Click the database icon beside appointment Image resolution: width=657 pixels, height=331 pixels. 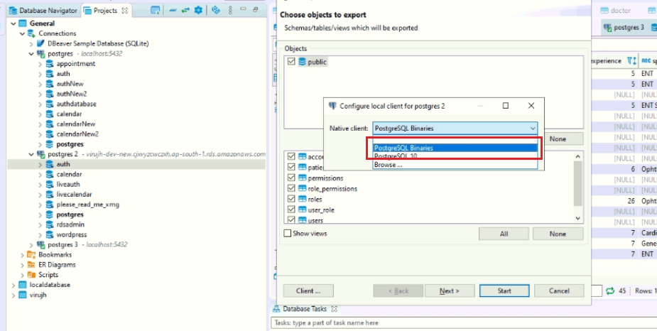pos(50,64)
